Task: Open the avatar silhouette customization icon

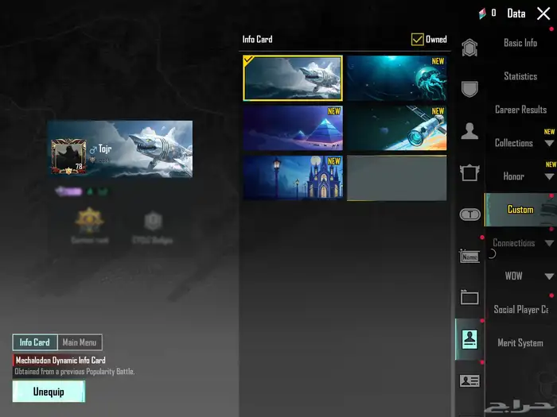Action: click(469, 131)
